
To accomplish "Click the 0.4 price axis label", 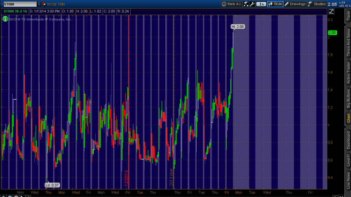I will [330, 178].
